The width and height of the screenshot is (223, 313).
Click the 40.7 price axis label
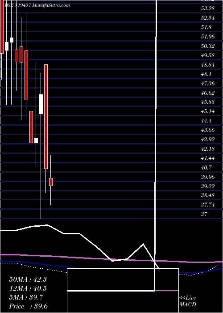coord(206,168)
